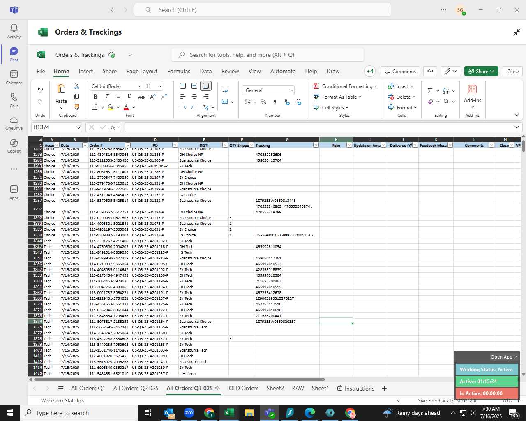Open the font size dropdown

point(160,86)
